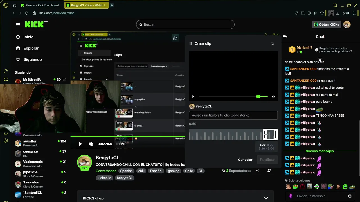Open Samuelon channel in sidebar
The width and height of the screenshot is (360, 202).
pyautogui.click(x=40, y=184)
